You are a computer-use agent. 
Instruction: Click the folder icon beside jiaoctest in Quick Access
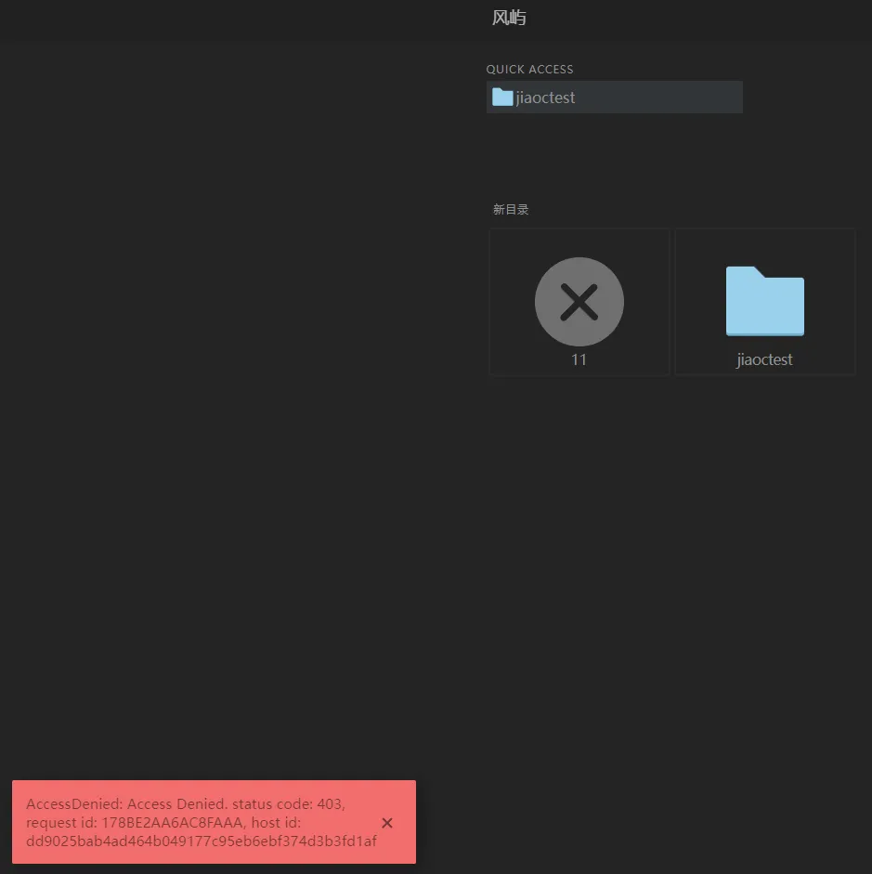coord(502,98)
